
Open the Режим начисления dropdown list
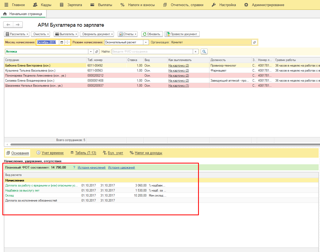click(x=146, y=42)
